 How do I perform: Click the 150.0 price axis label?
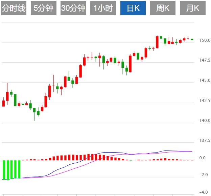click(x=204, y=40)
